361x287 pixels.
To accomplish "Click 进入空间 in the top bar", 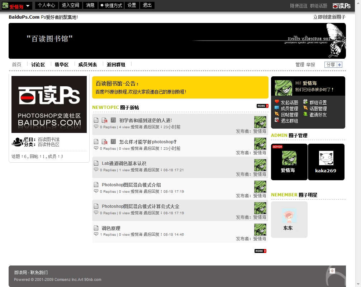I will (x=71, y=5).
